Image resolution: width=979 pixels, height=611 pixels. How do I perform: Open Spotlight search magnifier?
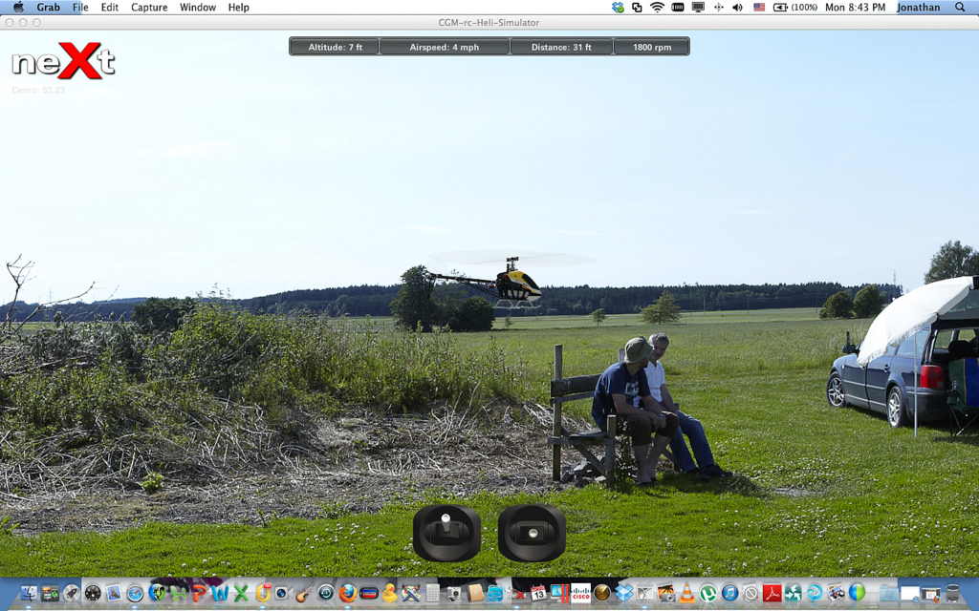960,7
